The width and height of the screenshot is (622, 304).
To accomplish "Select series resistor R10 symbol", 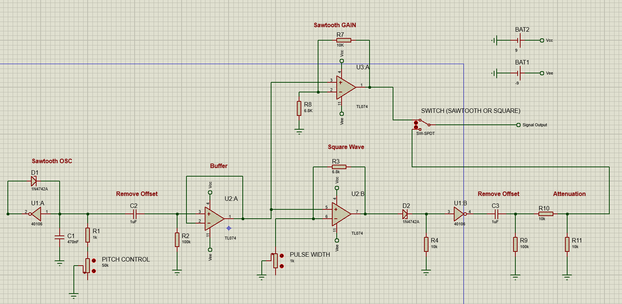I will (x=546, y=214).
